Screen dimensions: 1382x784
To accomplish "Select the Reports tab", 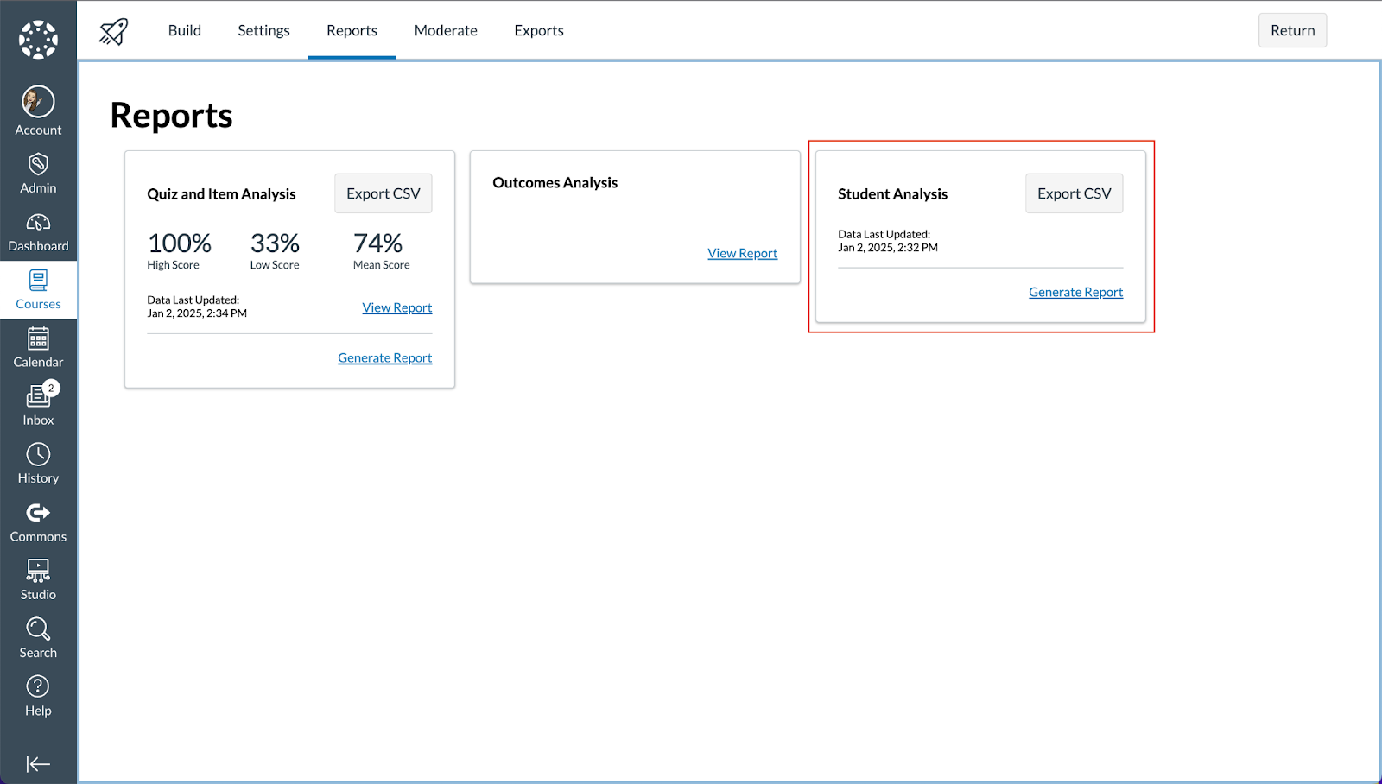I will [352, 30].
